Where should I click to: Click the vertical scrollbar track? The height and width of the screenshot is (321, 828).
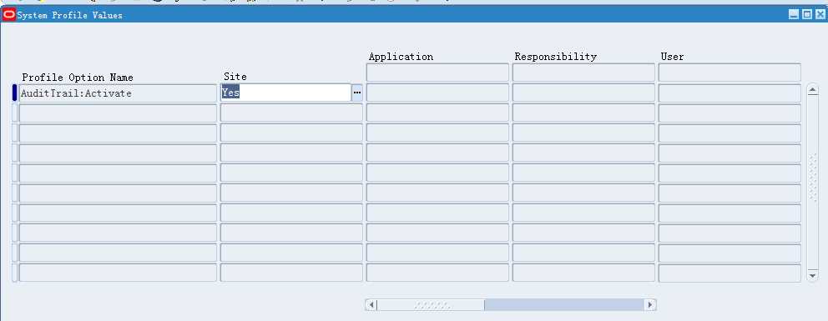(x=813, y=183)
